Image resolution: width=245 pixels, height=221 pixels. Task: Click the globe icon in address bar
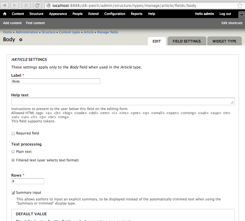coord(49,5)
